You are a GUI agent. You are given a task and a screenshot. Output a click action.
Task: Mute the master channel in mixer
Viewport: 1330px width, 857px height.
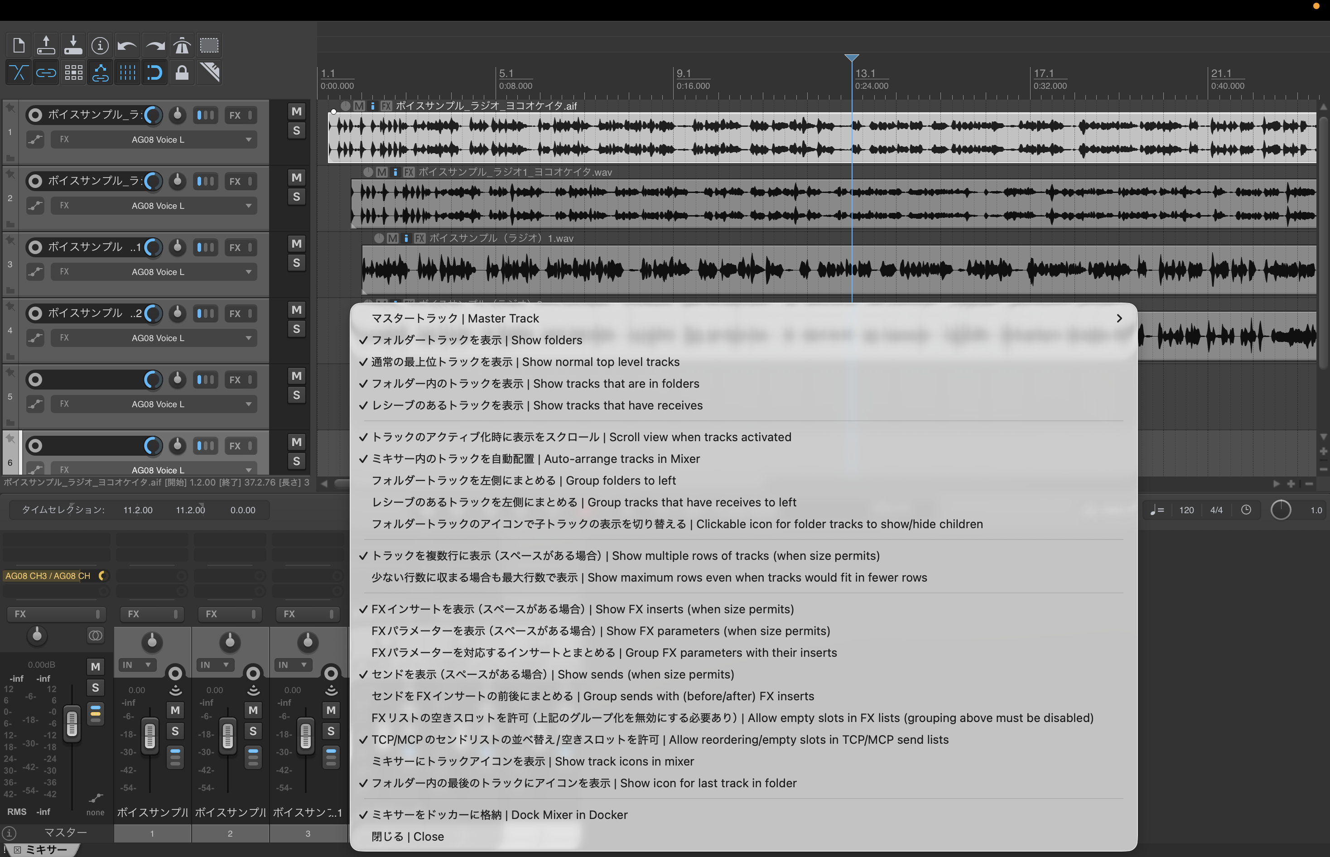[95, 667]
